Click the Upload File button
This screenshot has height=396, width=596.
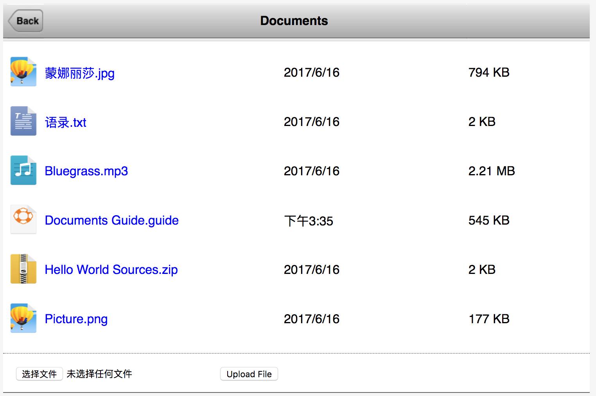[x=249, y=374]
